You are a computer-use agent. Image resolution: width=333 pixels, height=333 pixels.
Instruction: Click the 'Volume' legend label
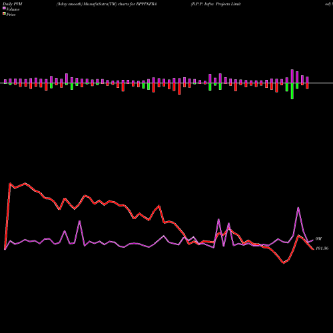tap(13, 9)
